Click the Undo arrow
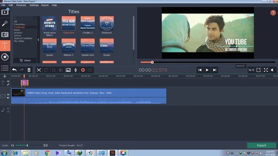This screenshot has height=156, width=278. point(14,70)
